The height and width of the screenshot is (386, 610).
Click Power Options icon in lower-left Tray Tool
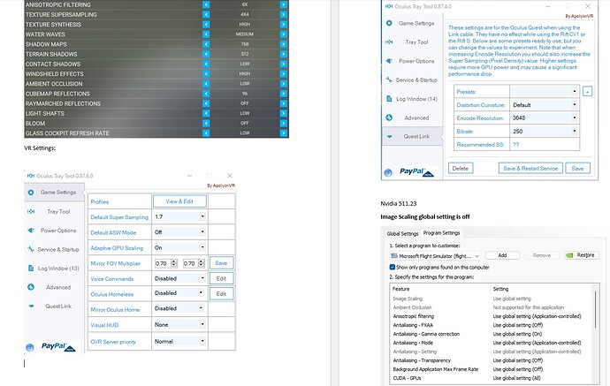[31, 231]
